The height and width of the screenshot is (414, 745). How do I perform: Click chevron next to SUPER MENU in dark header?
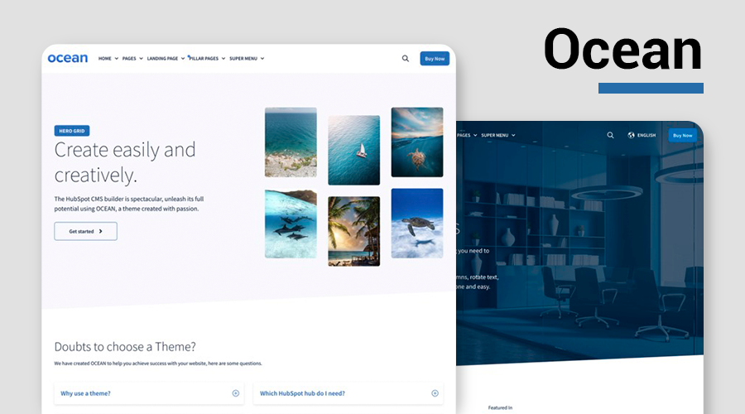pyautogui.click(x=513, y=135)
